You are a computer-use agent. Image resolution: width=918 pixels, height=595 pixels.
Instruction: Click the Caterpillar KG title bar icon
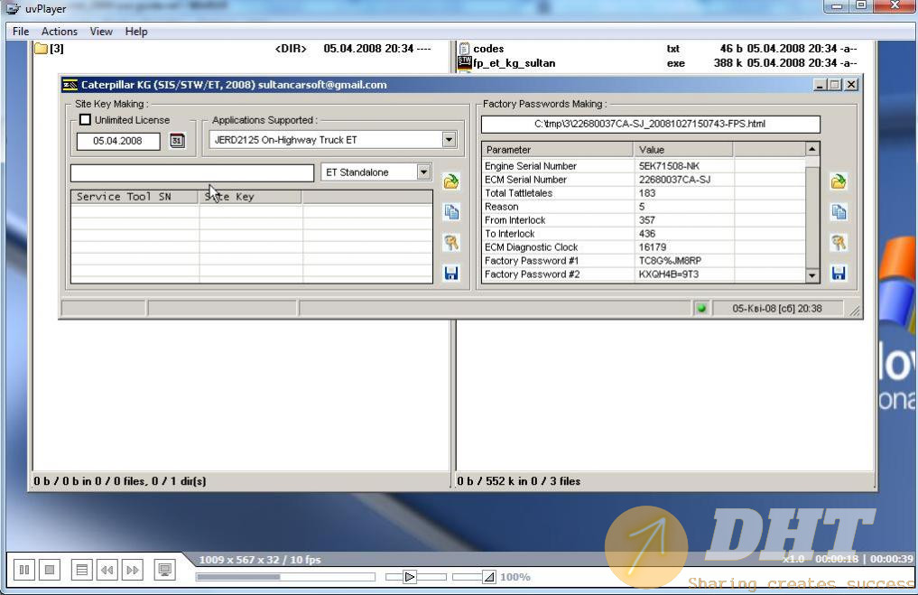pyautogui.click(x=70, y=85)
